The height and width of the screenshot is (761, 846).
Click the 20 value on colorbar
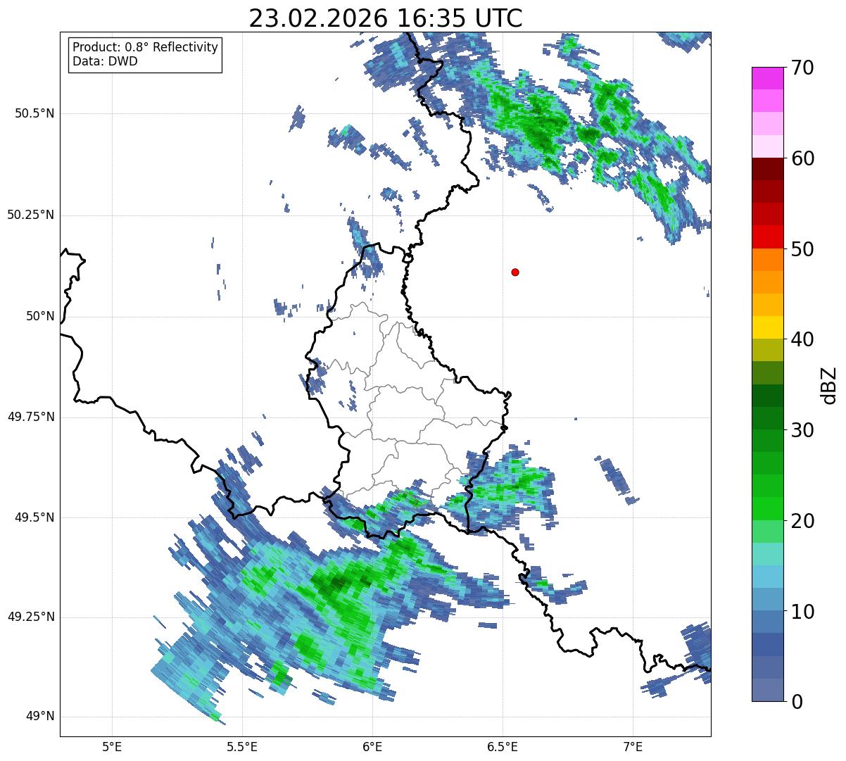click(x=802, y=522)
